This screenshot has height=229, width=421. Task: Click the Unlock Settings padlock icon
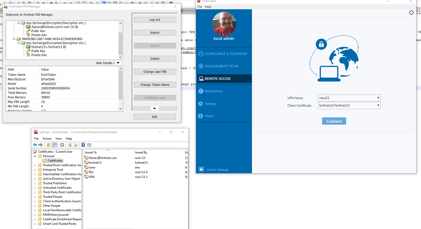click(x=201, y=170)
